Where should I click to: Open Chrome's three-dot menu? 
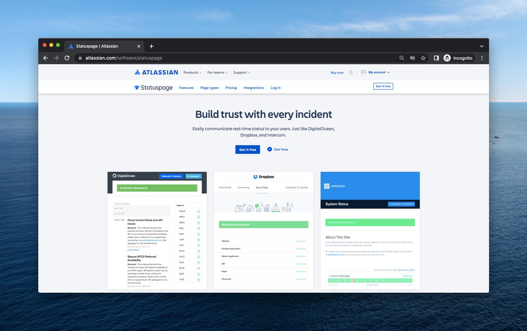coord(482,58)
